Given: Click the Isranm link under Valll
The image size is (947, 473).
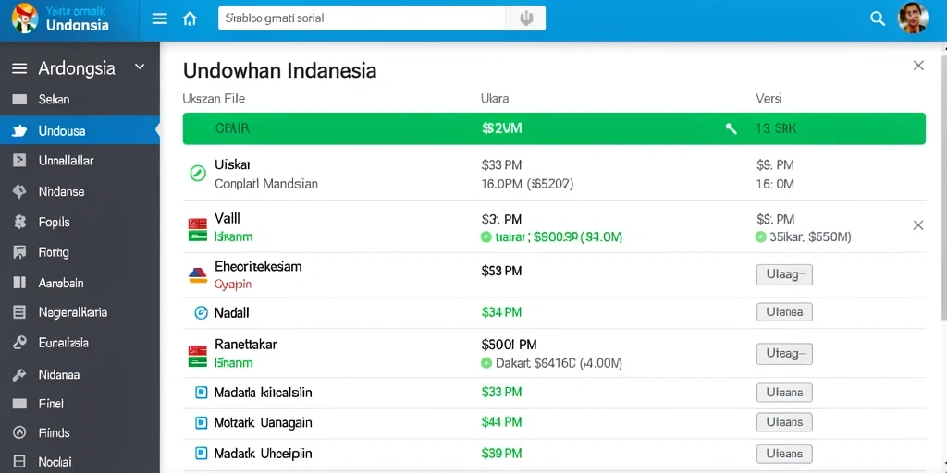Looking at the screenshot, I should click(x=234, y=237).
